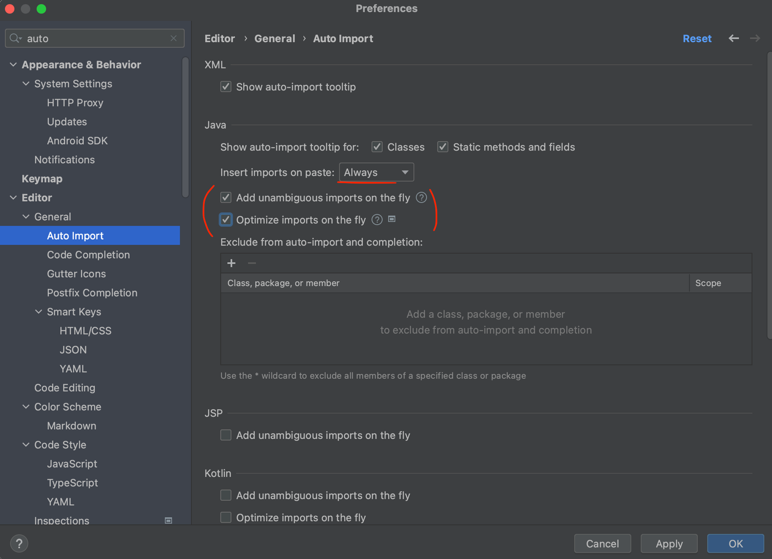The height and width of the screenshot is (559, 772).
Task: Open the Insert imports on paste dropdown
Action: pos(376,172)
